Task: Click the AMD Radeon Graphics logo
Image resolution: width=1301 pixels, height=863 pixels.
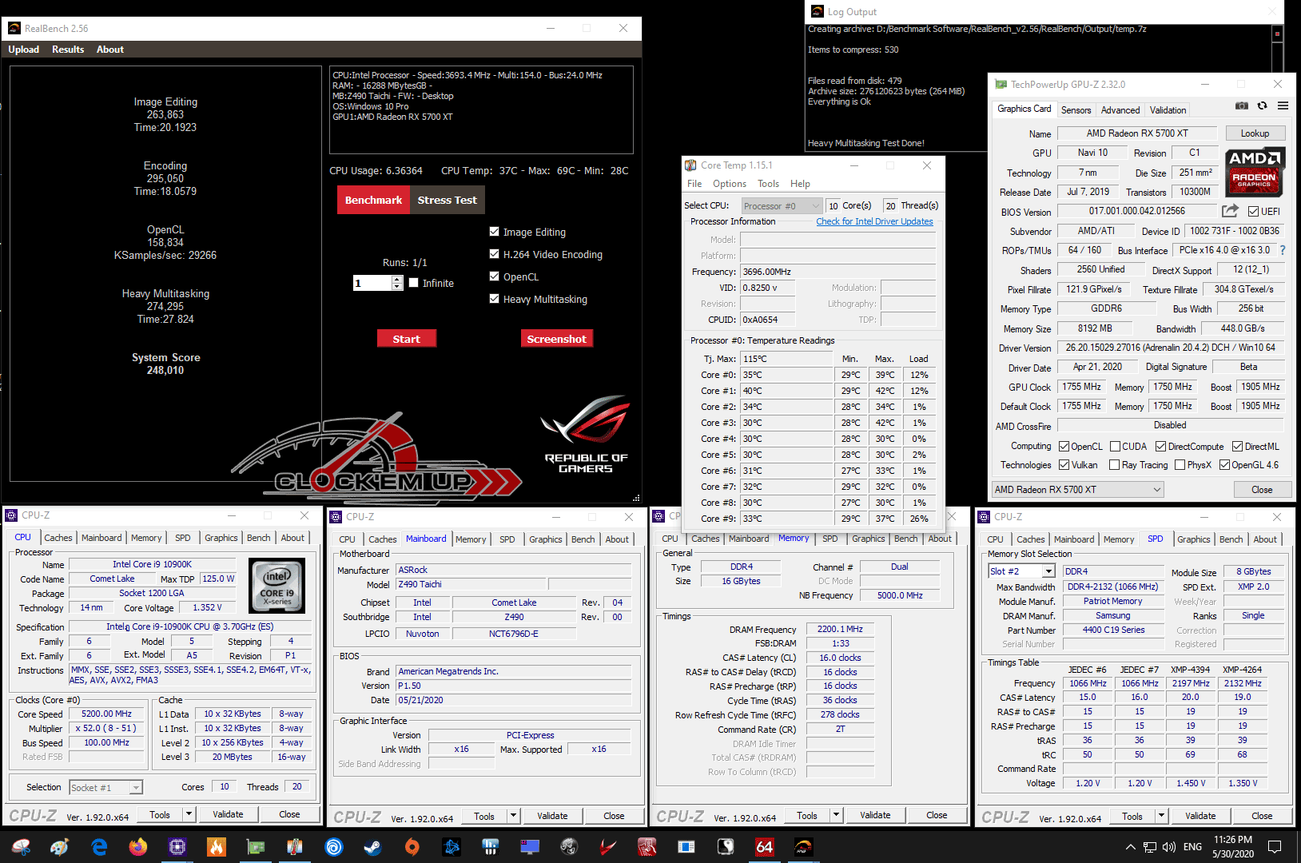Action: tap(1254, 172)
